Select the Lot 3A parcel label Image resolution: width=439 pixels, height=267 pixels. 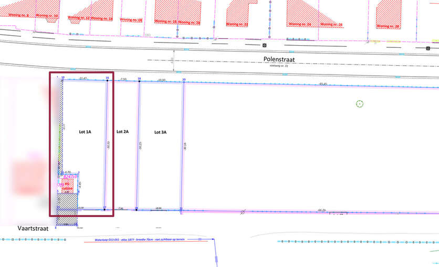coord(160,132)
